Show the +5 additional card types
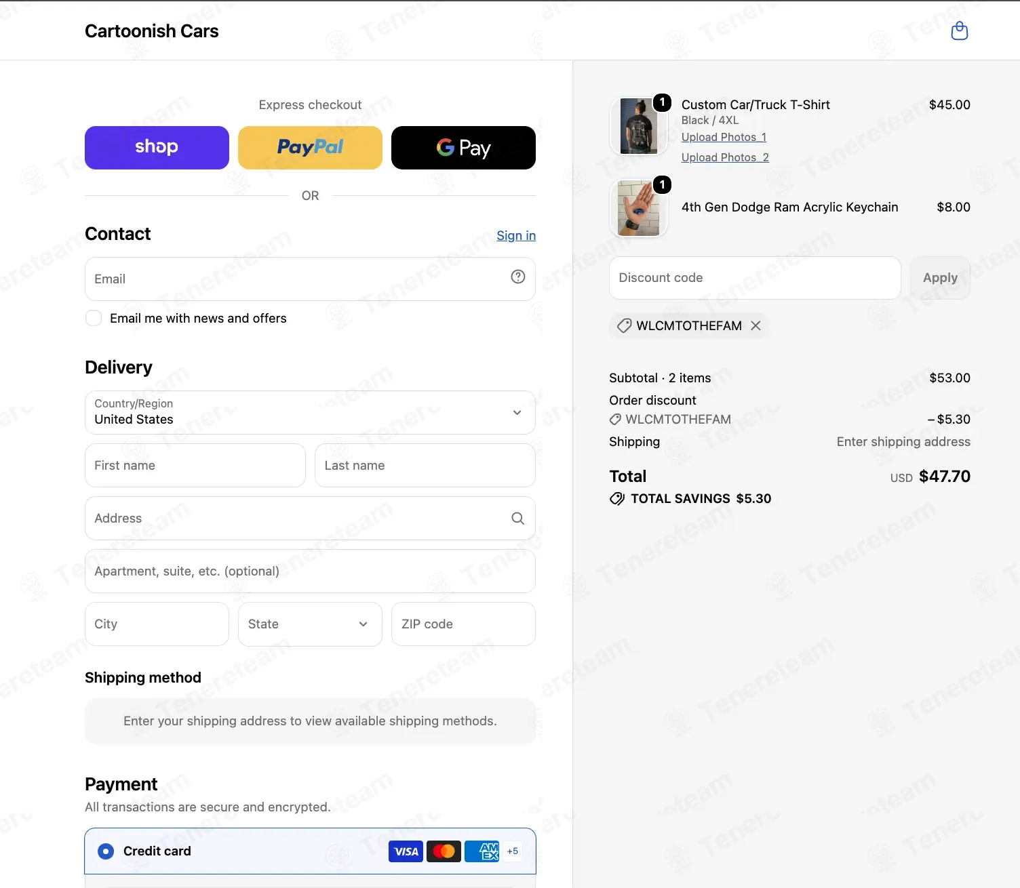 point(513,851)
